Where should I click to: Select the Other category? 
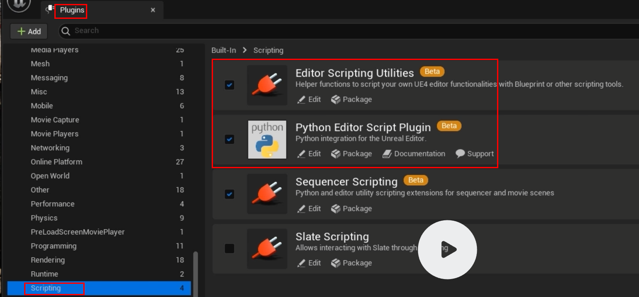99,190
